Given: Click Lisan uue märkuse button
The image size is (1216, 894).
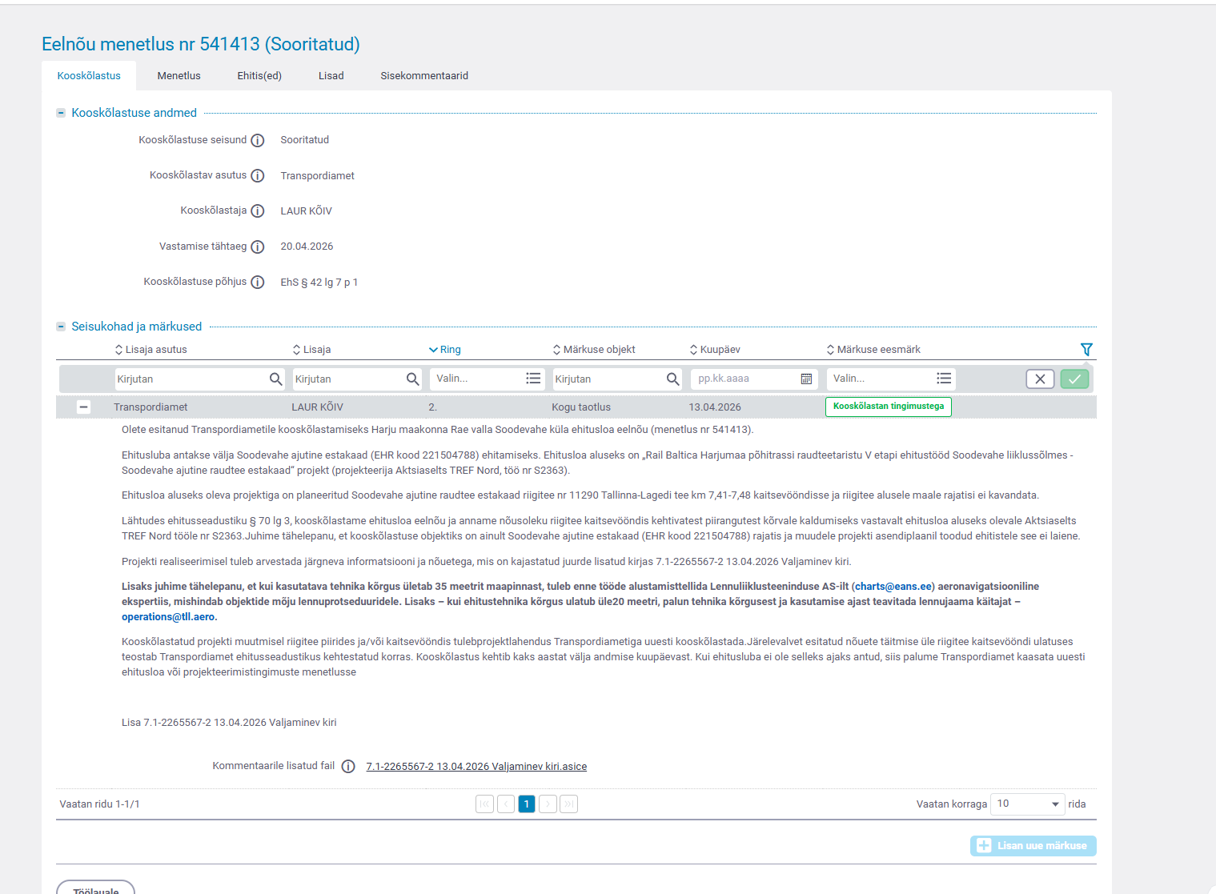Looking at the screenshot, I should pos(1033,846).
